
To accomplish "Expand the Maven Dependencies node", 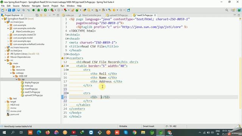I will pos(5,57).
